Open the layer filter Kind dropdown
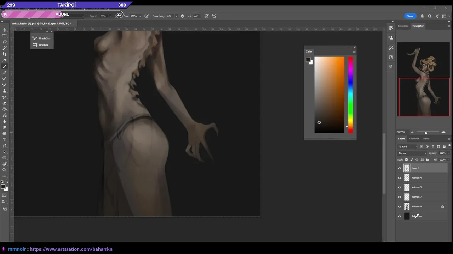Viewport: 453px width, 254px height. point(407,146)
